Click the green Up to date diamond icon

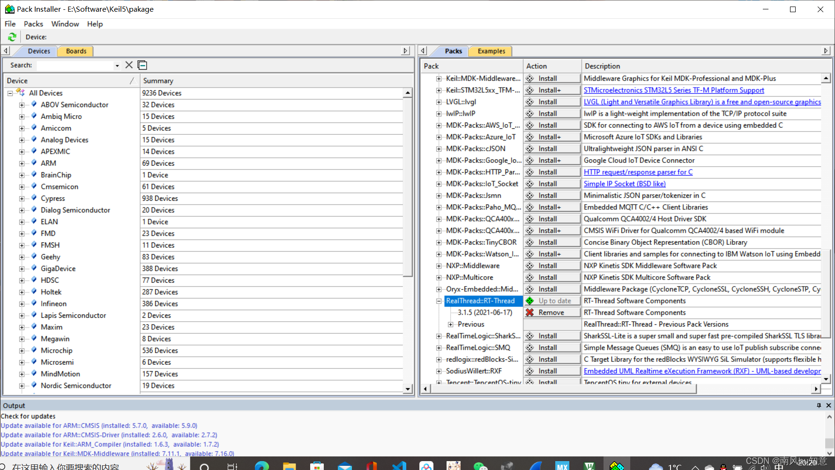click(x=530, y=301)
